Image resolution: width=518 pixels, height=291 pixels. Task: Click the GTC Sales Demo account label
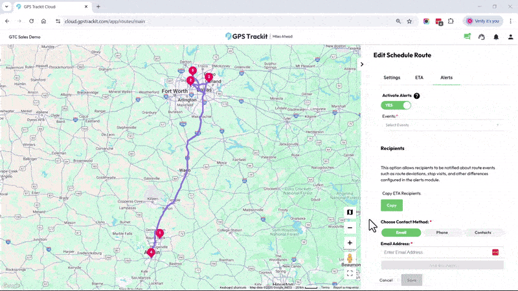[25, 37]
